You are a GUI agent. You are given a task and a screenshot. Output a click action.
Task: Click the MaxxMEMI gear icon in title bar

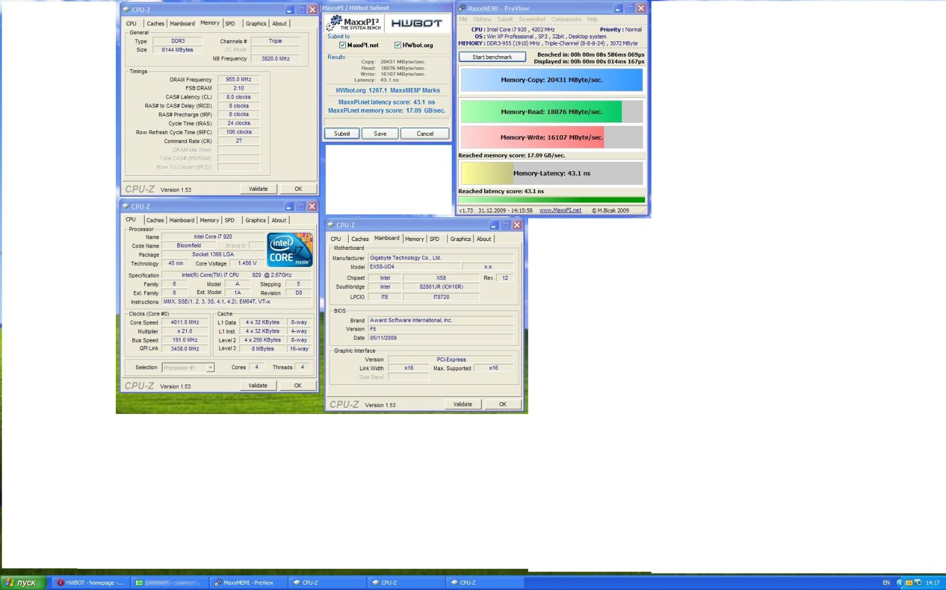[462, 8]
